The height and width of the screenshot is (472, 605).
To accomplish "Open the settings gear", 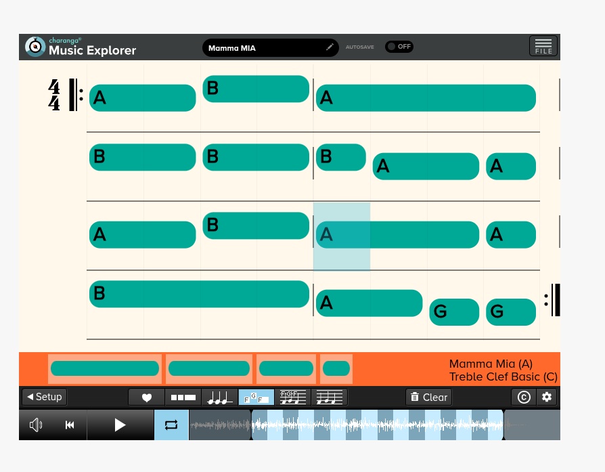I will 547,398.
